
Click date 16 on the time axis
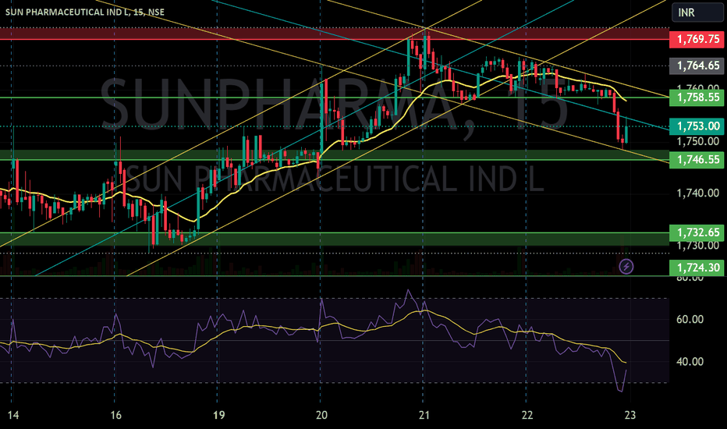(x=116, y=415)
